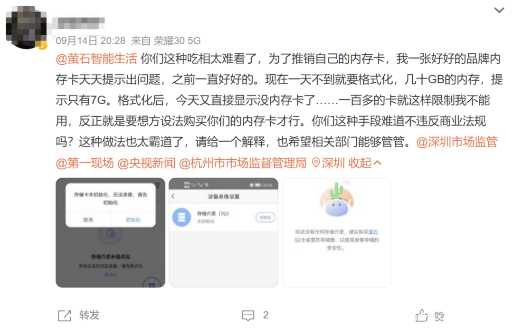This screenshot has width=513, height=330.
Task: Open the @萤石智能生活 mention
Action: point(96,59)
